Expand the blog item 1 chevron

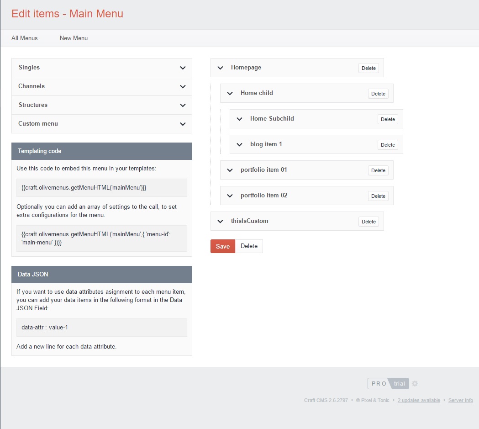(240, 145)
